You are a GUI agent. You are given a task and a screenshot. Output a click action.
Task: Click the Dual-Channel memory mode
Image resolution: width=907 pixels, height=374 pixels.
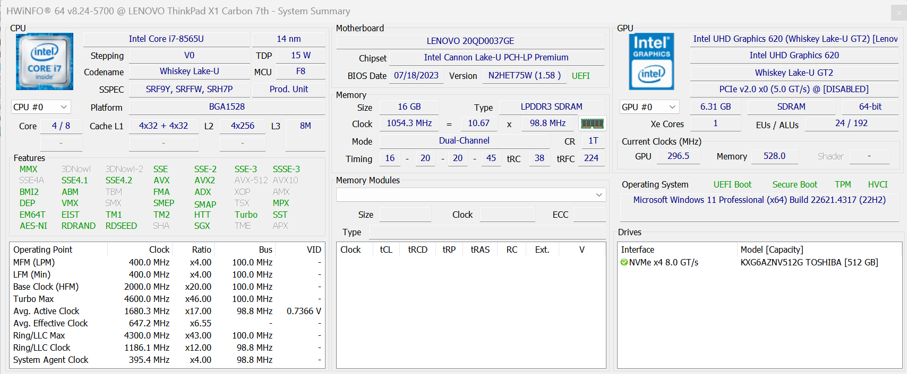click(464, 140)
